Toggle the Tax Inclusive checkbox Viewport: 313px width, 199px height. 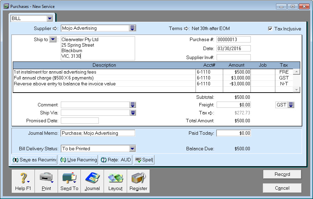coord(270,29)
